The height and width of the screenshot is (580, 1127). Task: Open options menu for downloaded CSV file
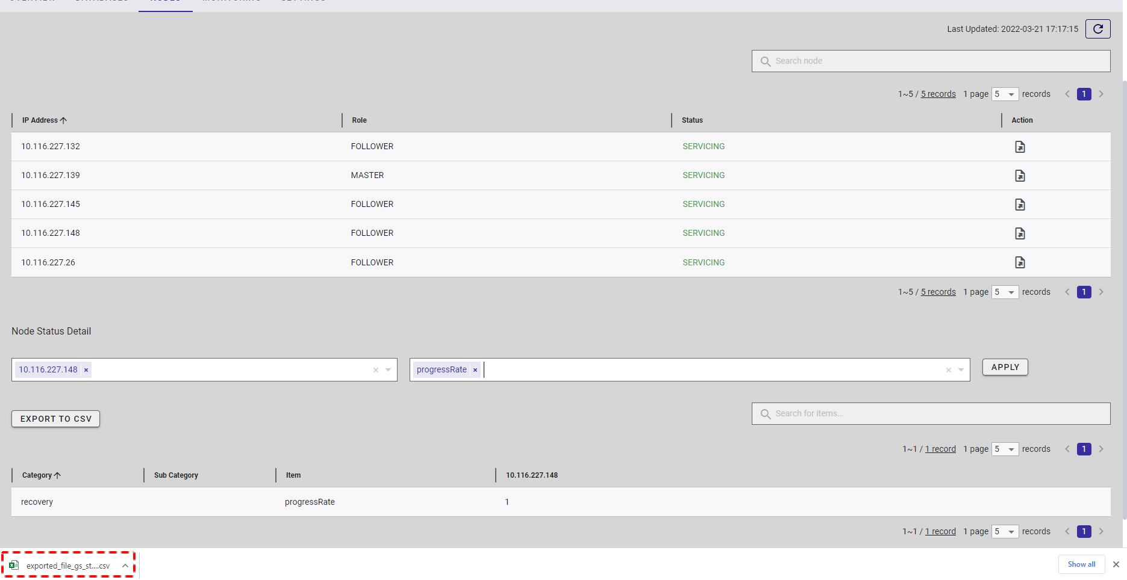pyautogui.click(x=125, y=566)
